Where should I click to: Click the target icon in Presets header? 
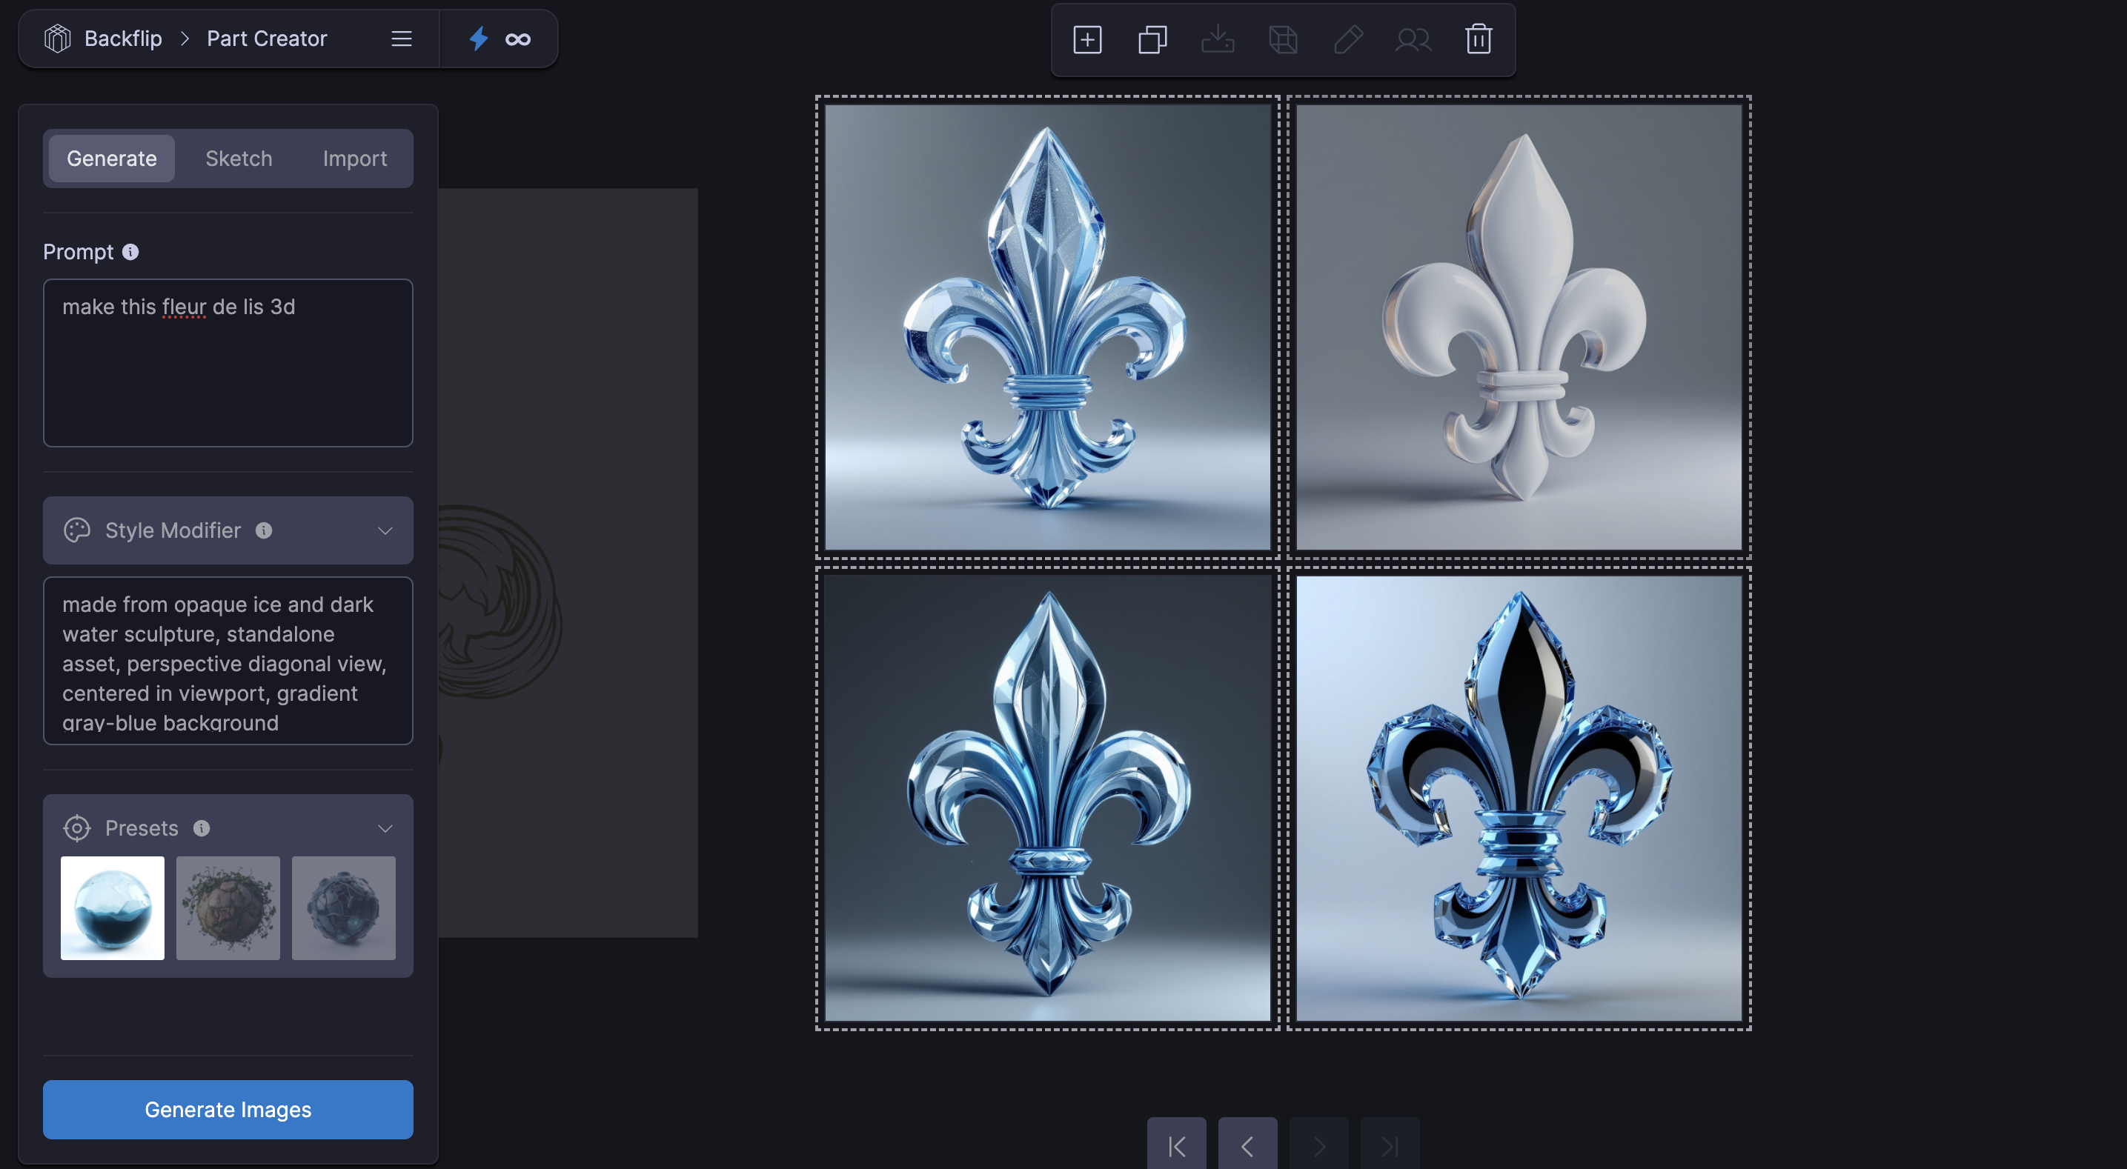pyautogui.click(x=77, y=828)
